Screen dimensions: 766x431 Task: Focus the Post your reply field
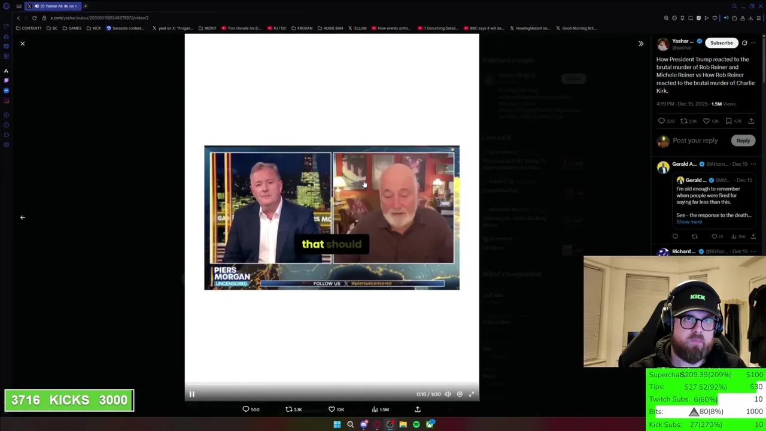coord(695,141)
